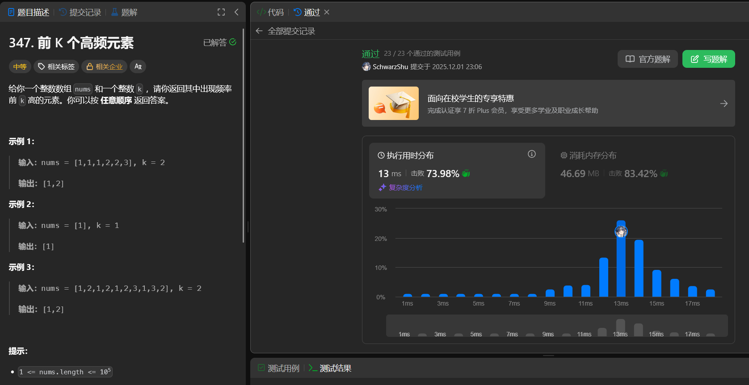Open the info icon on runtime distribution
This screenshot has height=385, width=749.
coord(531,154)
